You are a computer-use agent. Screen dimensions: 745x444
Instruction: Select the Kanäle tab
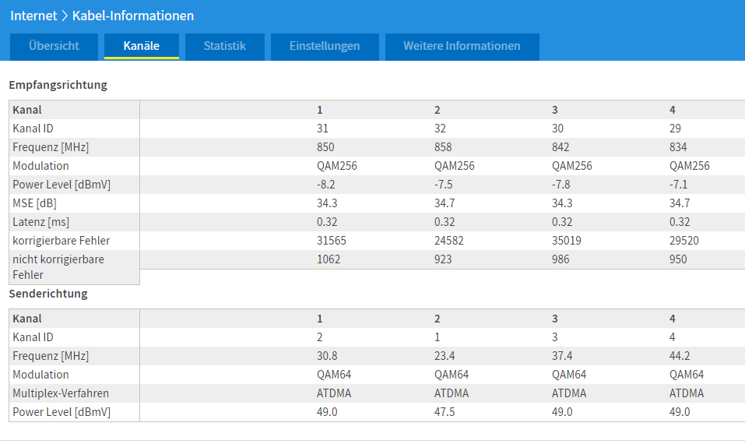[x=141, y=46]
